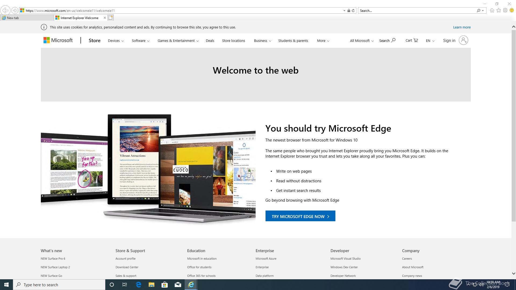Click TRY MICROSOFT EDGE NOW button
This screenshot has height=290, width=516.
(x=300, y=216)
